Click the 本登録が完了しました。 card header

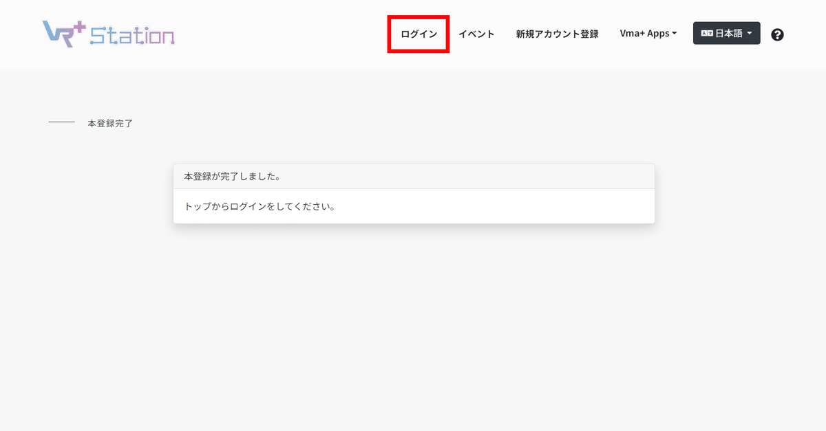[414, 176]
